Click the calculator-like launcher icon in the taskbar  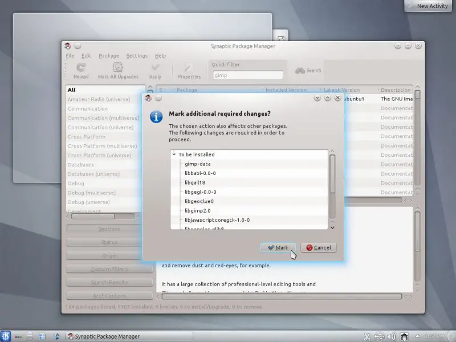[x=42, y=336]
